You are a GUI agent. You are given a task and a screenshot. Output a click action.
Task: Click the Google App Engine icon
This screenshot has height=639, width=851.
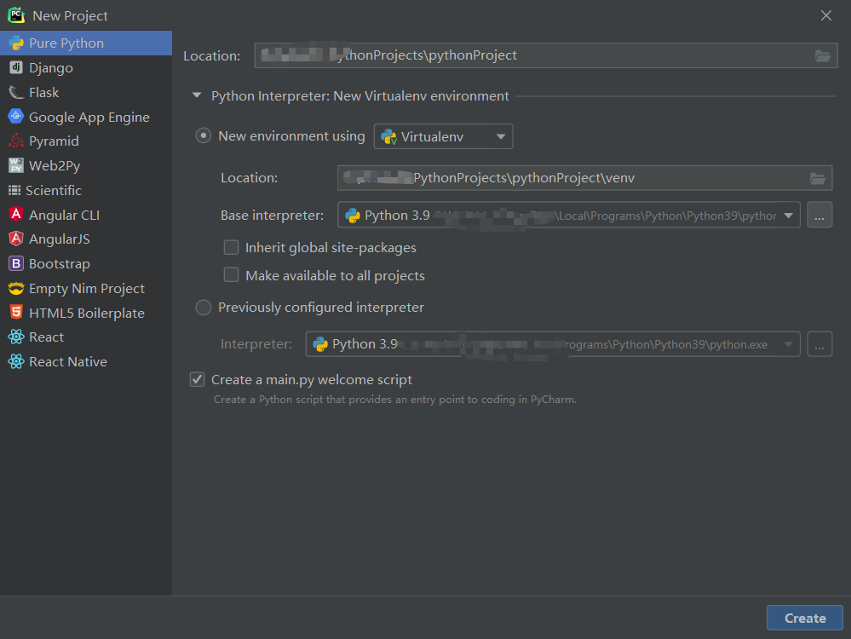pyautogui.click(x=16, y=116)
